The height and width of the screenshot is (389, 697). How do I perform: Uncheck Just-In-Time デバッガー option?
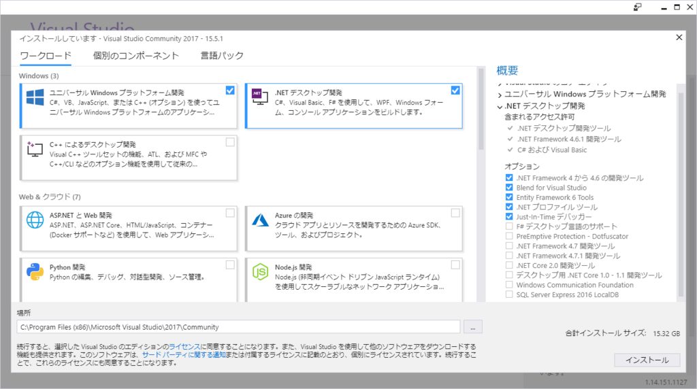[x=509, y=217]
